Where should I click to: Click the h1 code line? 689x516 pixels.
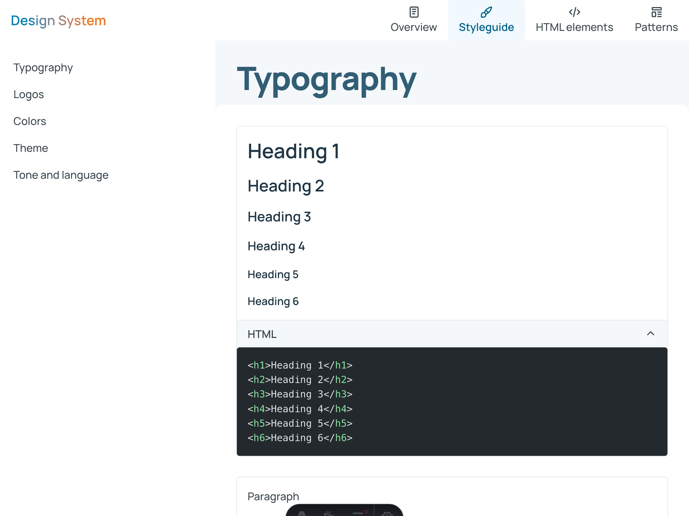(300, 365)
